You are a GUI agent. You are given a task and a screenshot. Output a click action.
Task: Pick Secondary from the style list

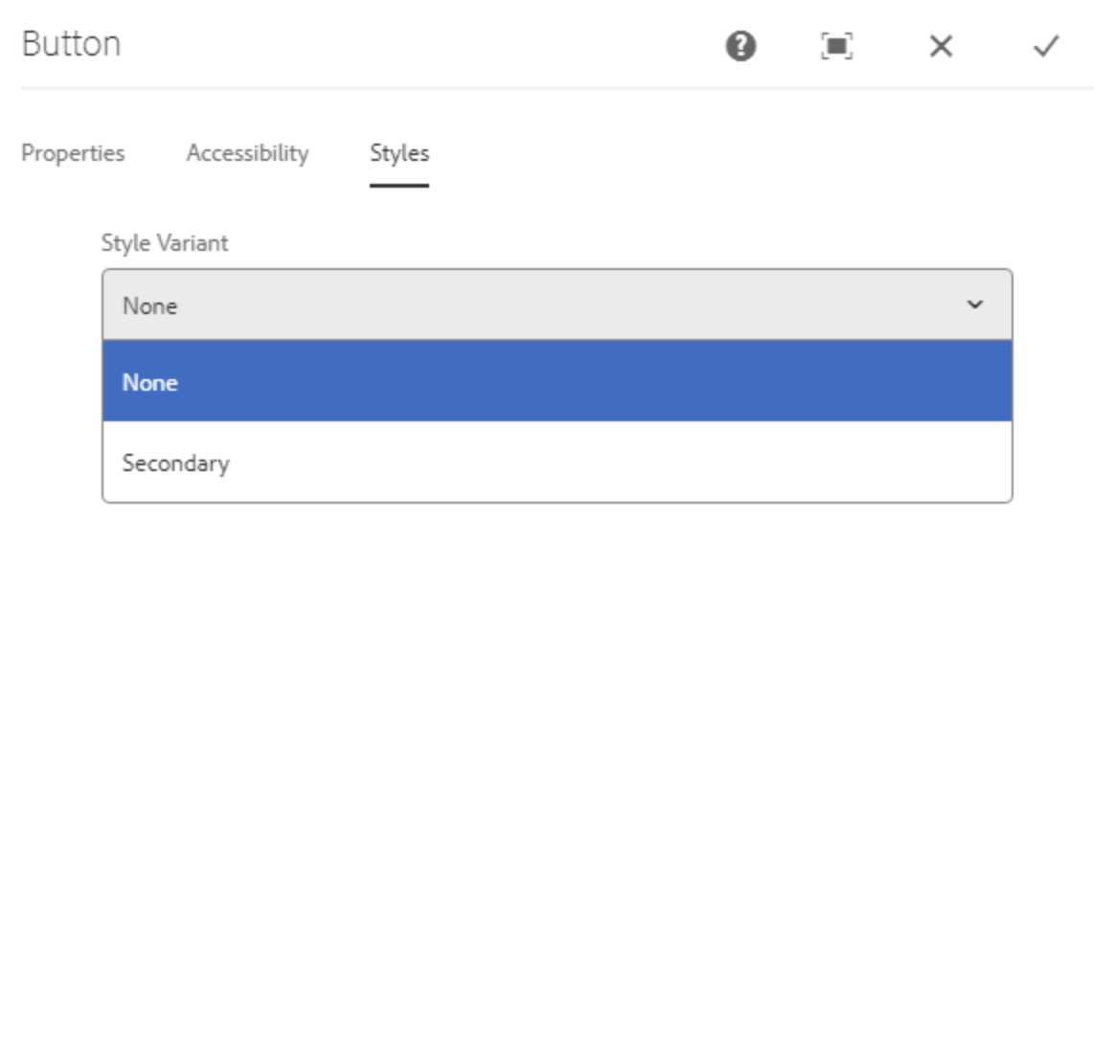coord(175,463)
